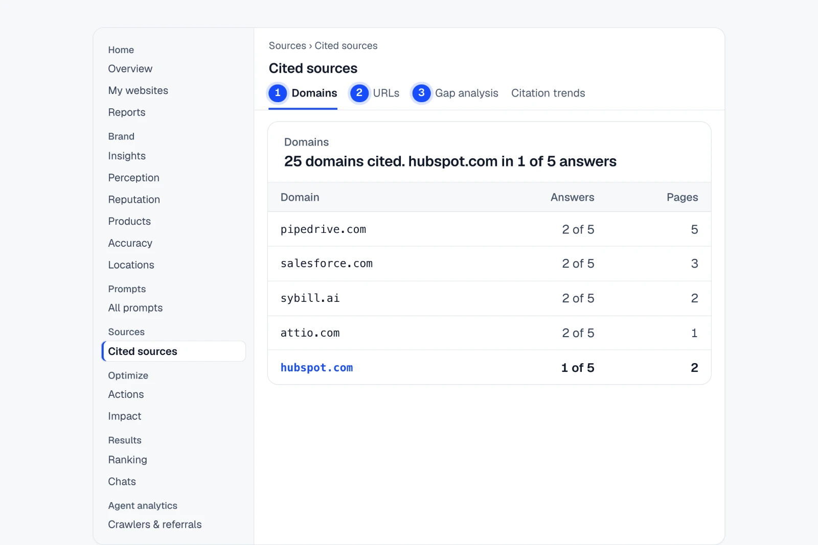Click the pages count in the attio.com row
Viewport: 818px width, 545px height.
pos(694,333)
